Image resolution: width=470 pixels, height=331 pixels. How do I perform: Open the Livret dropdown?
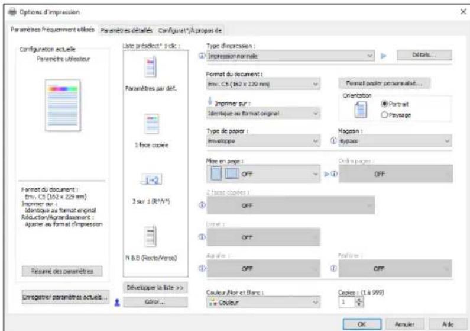tap(263, 237)
